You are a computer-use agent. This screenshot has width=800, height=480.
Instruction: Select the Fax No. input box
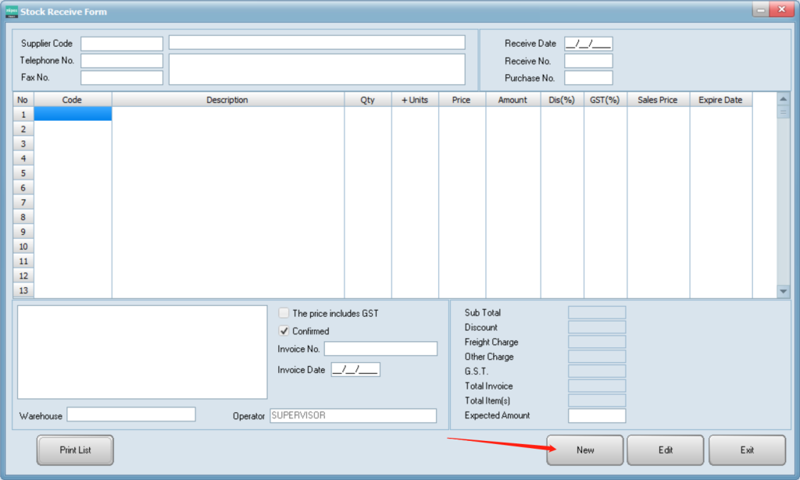coord(122,78)
